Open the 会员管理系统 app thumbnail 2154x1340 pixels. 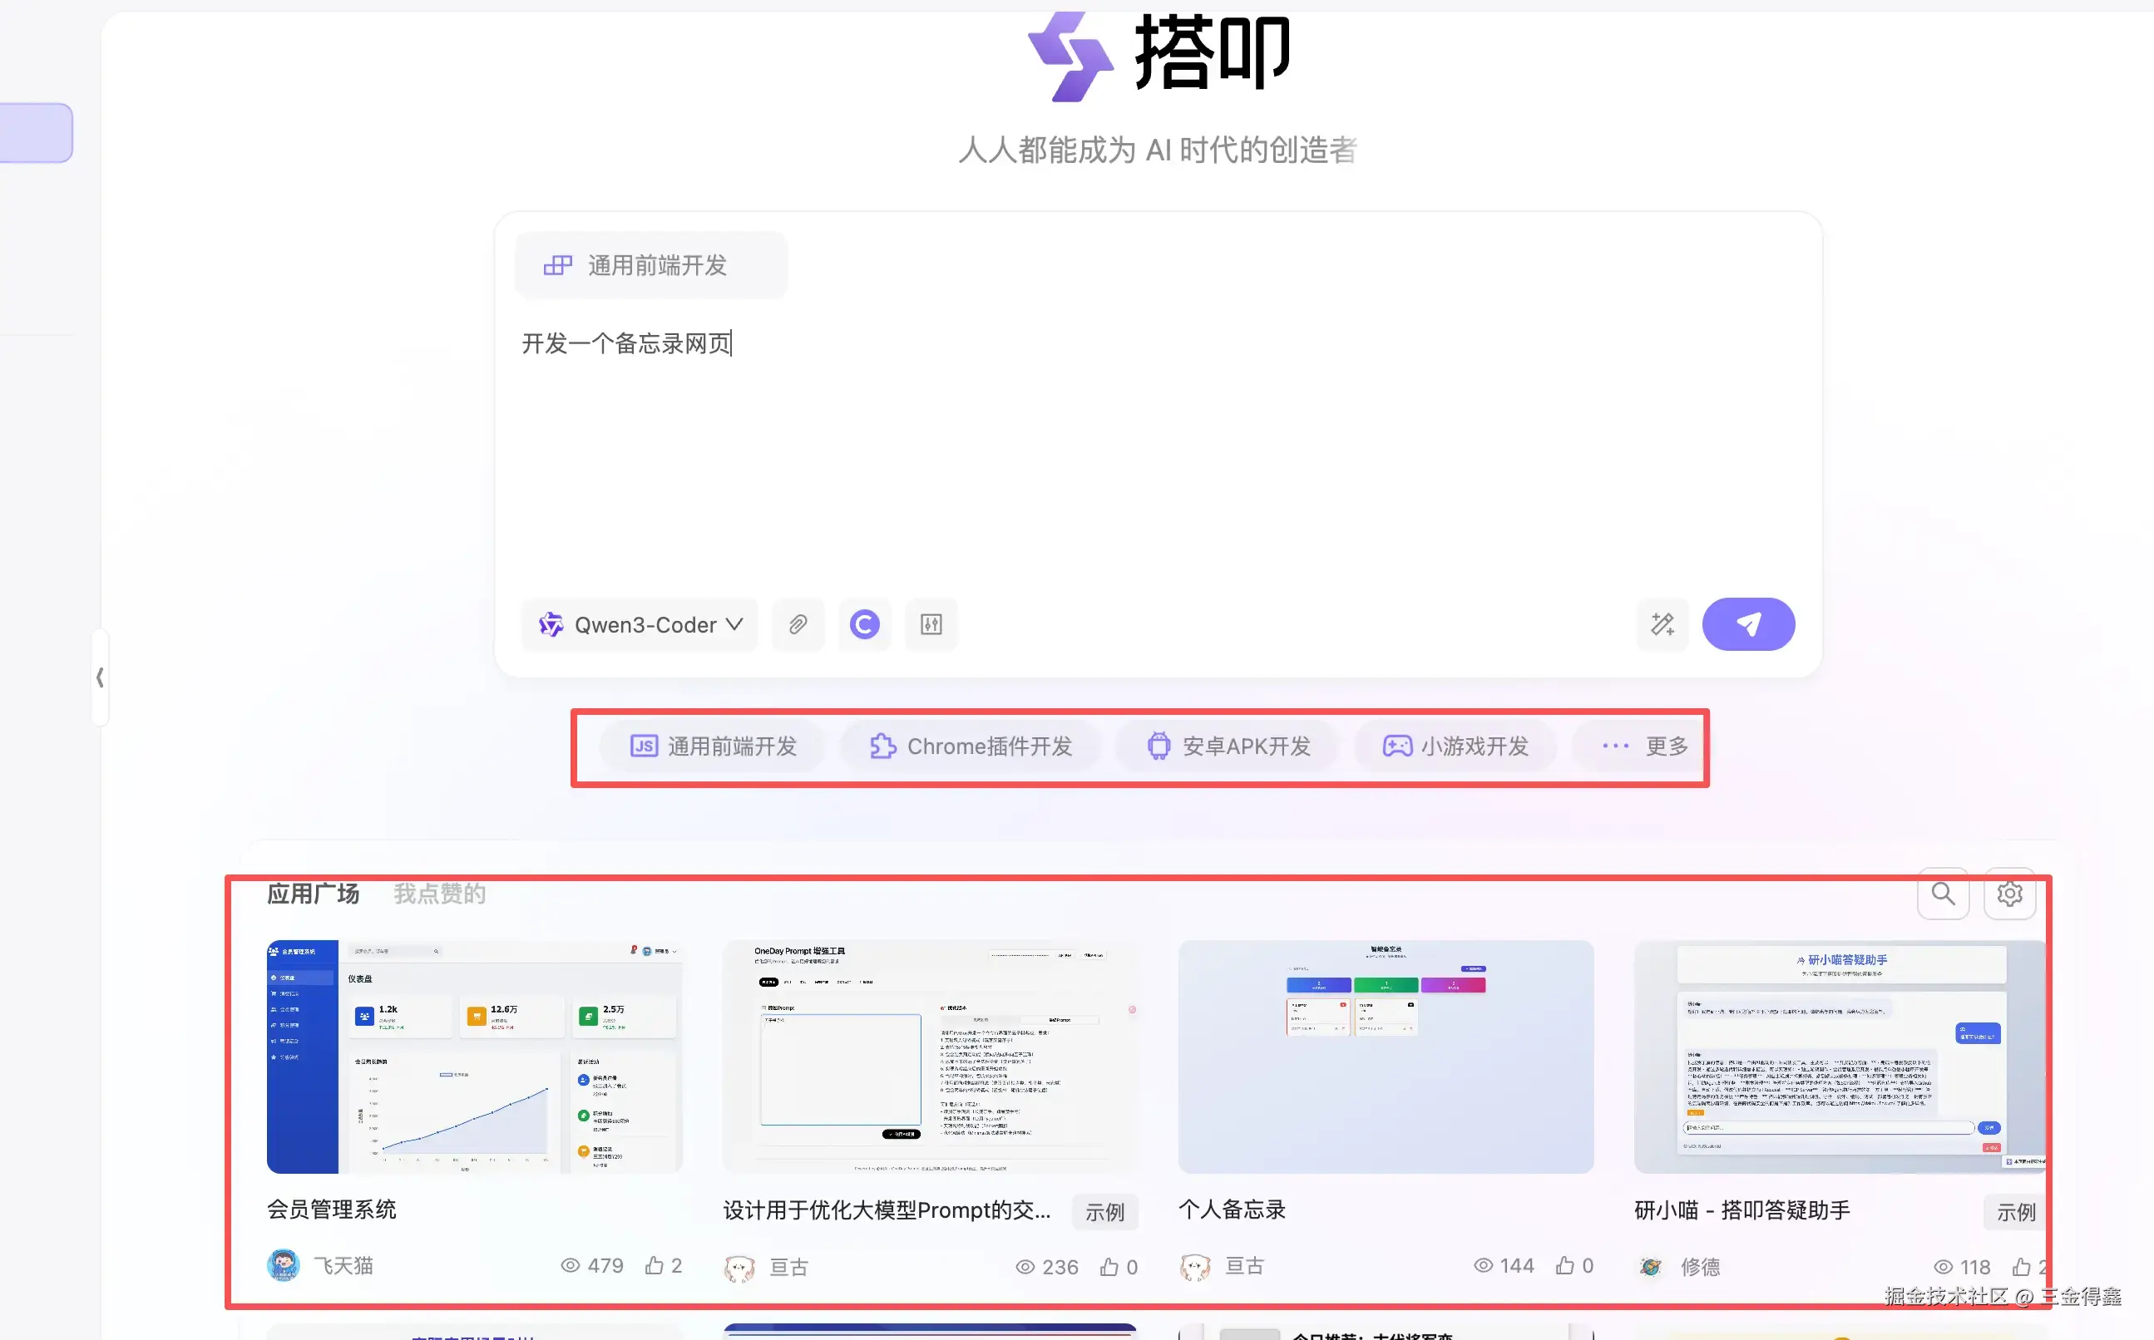(474, 1057)
